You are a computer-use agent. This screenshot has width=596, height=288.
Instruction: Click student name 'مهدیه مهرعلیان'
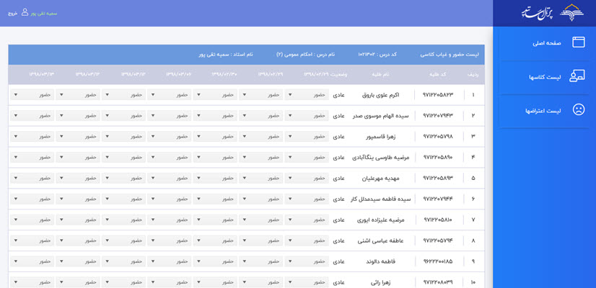(x=380, y=179)
